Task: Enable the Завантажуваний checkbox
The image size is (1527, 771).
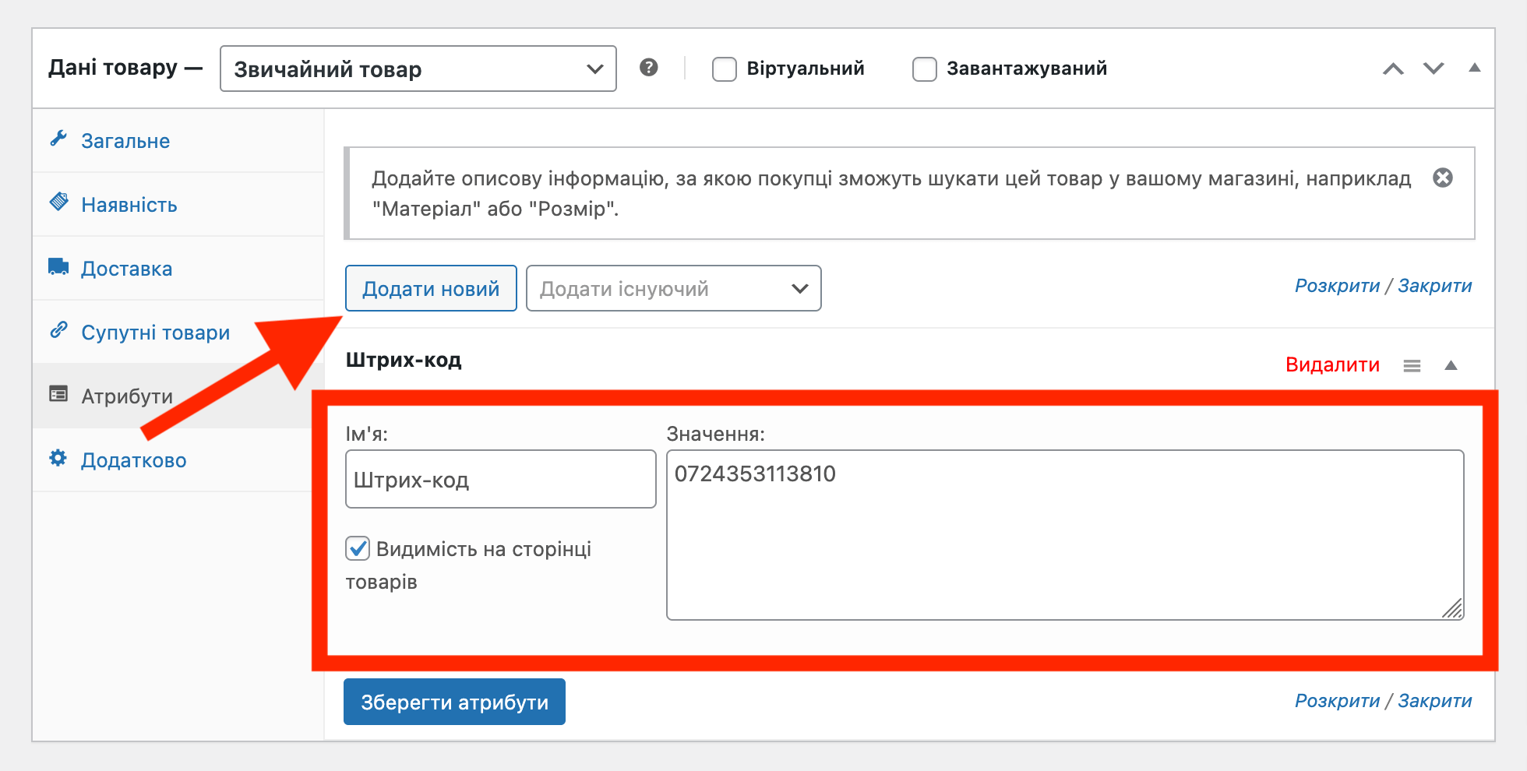Action: coord(925,69)
